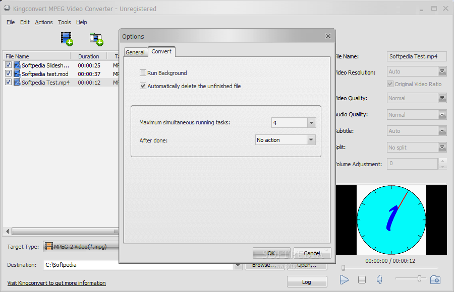
Task: Open the Visit Kingconvert to get more information link
Action: (x=56, y=283)
